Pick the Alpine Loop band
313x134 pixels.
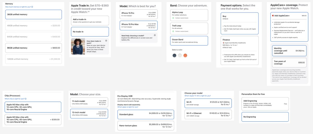coord(189,15)
